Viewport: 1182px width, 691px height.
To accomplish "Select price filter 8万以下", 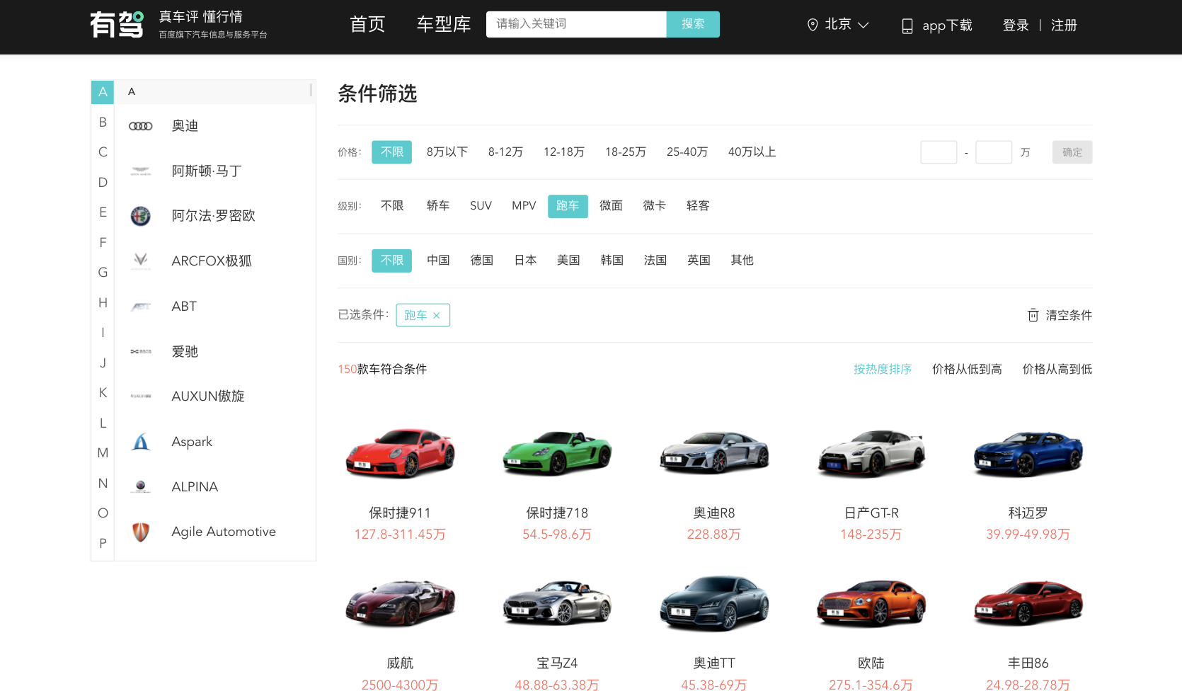I will (x=447, y=152).
